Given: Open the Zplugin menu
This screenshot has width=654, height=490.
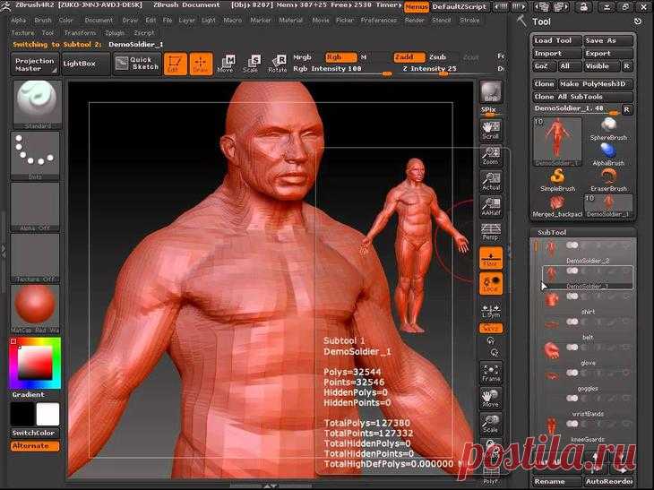Looking at the screenshot, I should click(115, 32).
